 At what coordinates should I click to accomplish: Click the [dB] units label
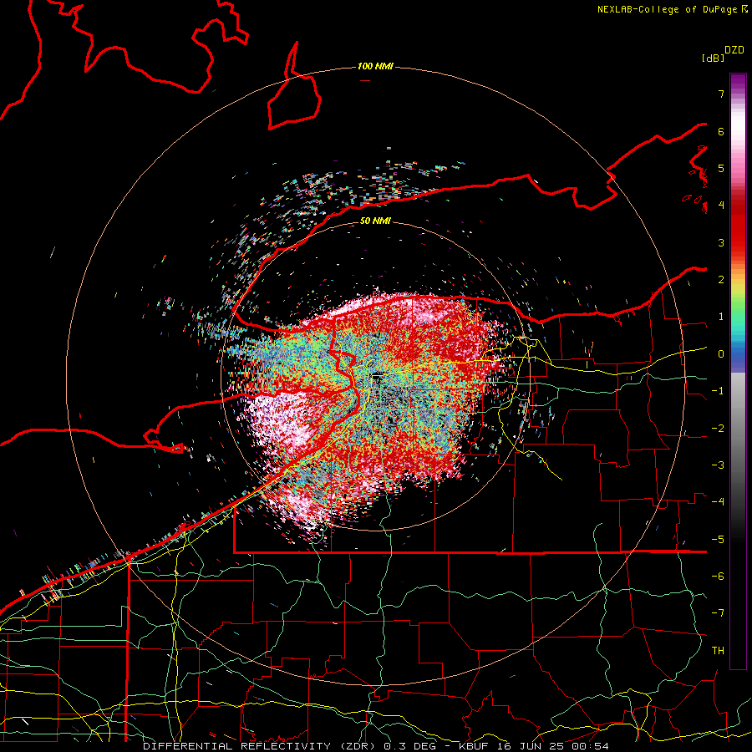point(714,58)
